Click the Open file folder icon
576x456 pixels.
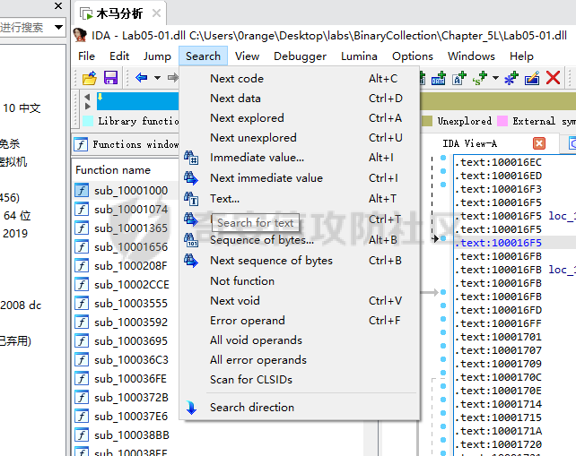pyautogui.click(x=89, y=78)
